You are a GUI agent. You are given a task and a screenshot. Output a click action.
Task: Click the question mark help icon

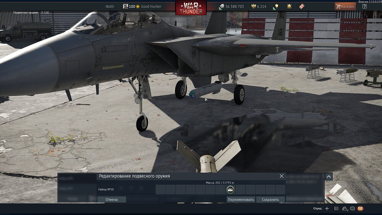tap(364, 7)
